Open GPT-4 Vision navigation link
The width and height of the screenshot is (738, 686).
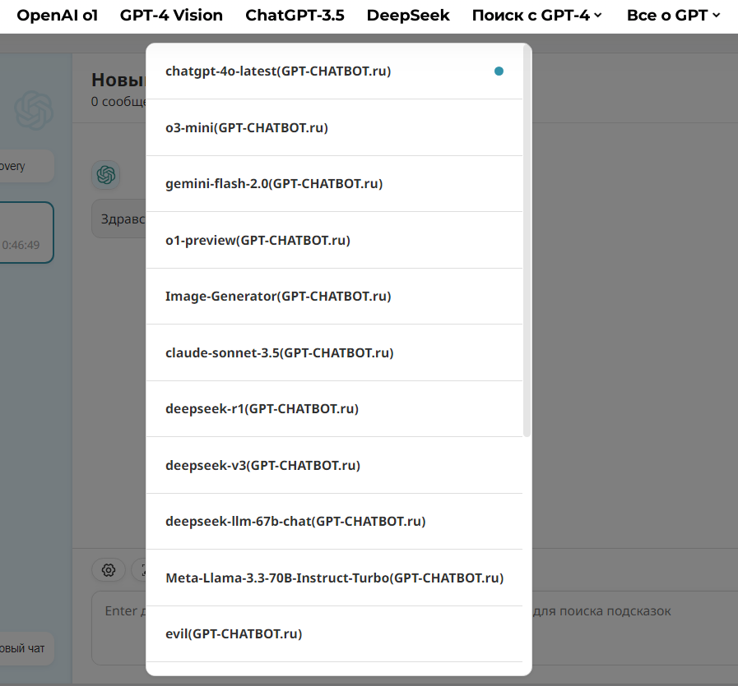tap(171, 15)
